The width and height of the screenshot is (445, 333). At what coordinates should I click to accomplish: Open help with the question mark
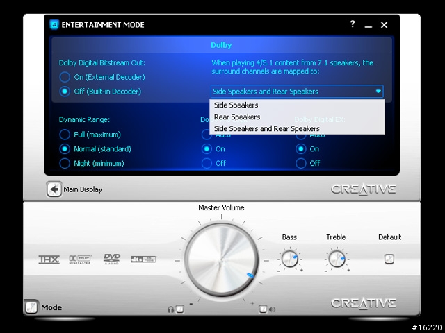click(353, 24)
